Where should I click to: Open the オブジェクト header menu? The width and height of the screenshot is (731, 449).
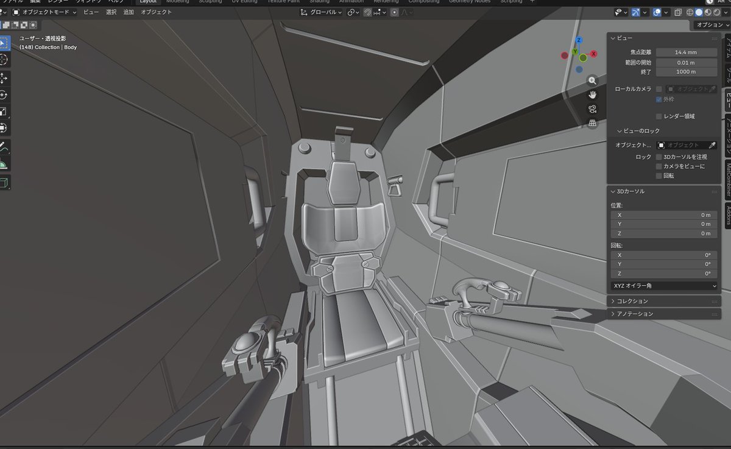pyautogui.click(x=157, y=12)
